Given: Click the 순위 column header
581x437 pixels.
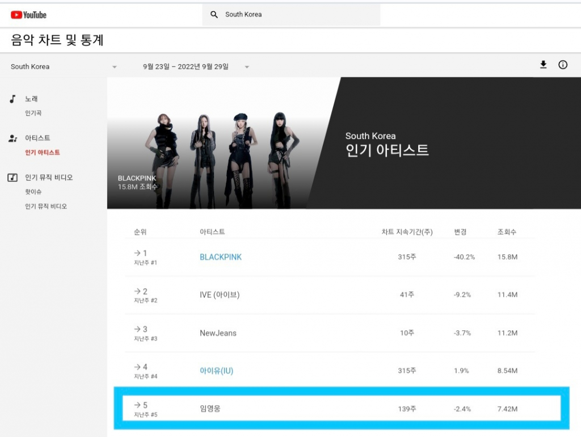Looking at the screenshot, I should (140, 232).
